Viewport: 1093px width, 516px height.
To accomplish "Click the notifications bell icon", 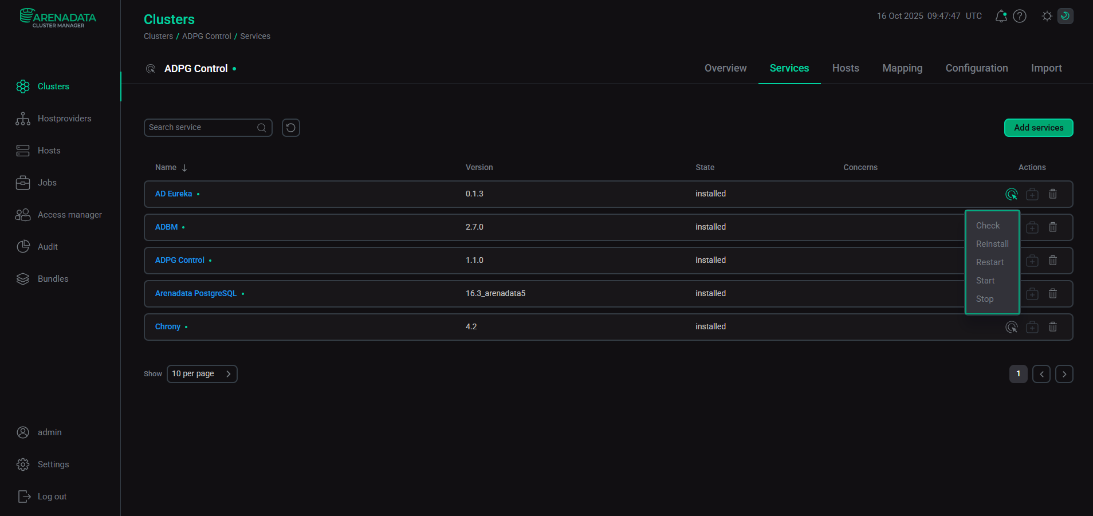I will pos(1000,16).
